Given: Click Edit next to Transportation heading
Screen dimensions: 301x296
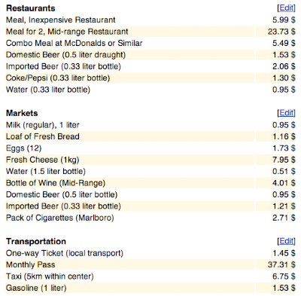Looking at the screenshot, I should pos(287,241).
